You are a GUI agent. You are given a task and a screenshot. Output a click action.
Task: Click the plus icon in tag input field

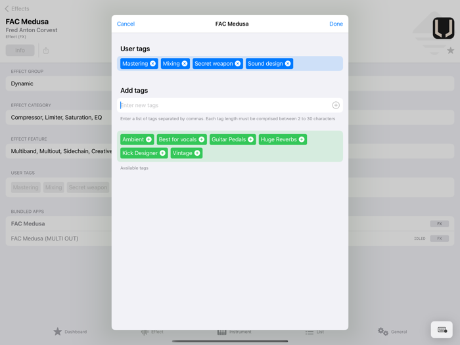[x=336, y=105]
